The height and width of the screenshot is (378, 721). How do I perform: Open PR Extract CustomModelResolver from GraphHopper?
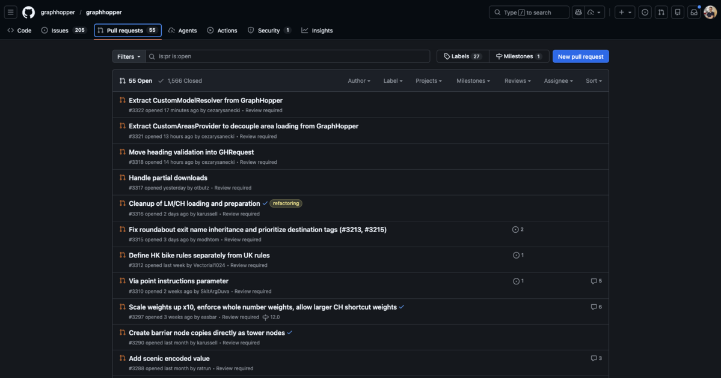[x=206, y=100]
